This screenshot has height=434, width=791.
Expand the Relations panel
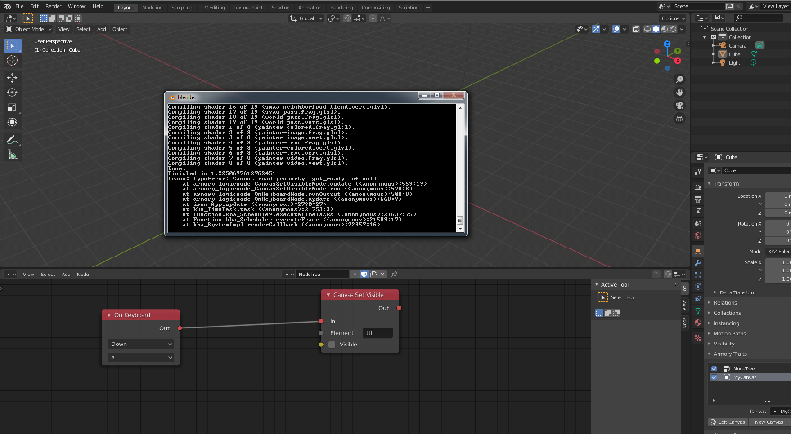click(x=725, y=303)
